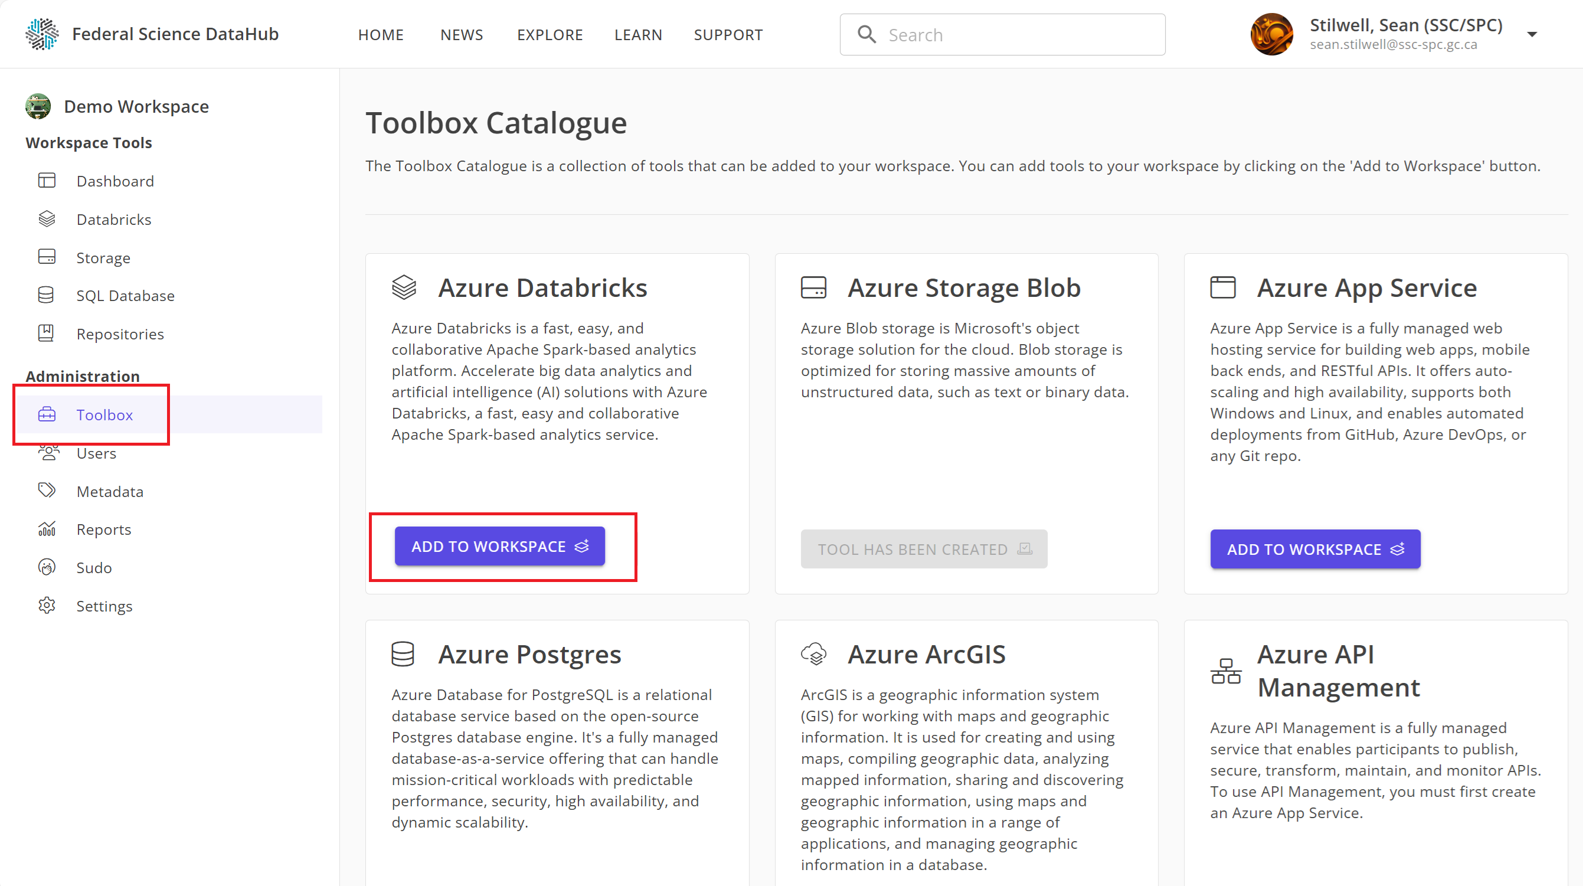1583x886 pixels.
Task: Select the Toolbox briefcase icon
Action: (x=47, y=415)
